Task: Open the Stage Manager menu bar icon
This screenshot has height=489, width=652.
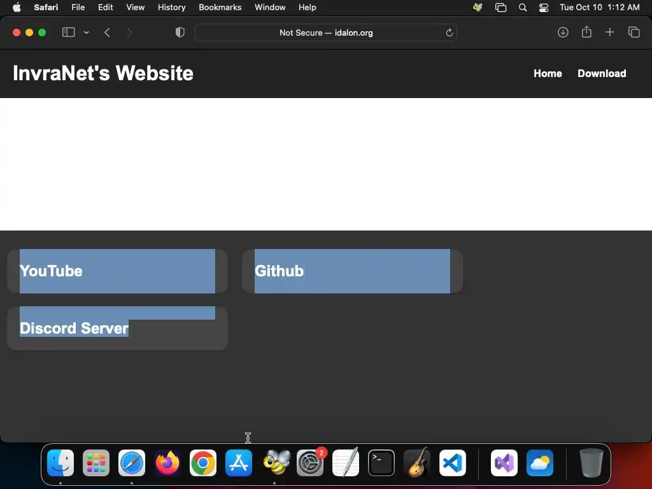Action: tap(500, 8)
